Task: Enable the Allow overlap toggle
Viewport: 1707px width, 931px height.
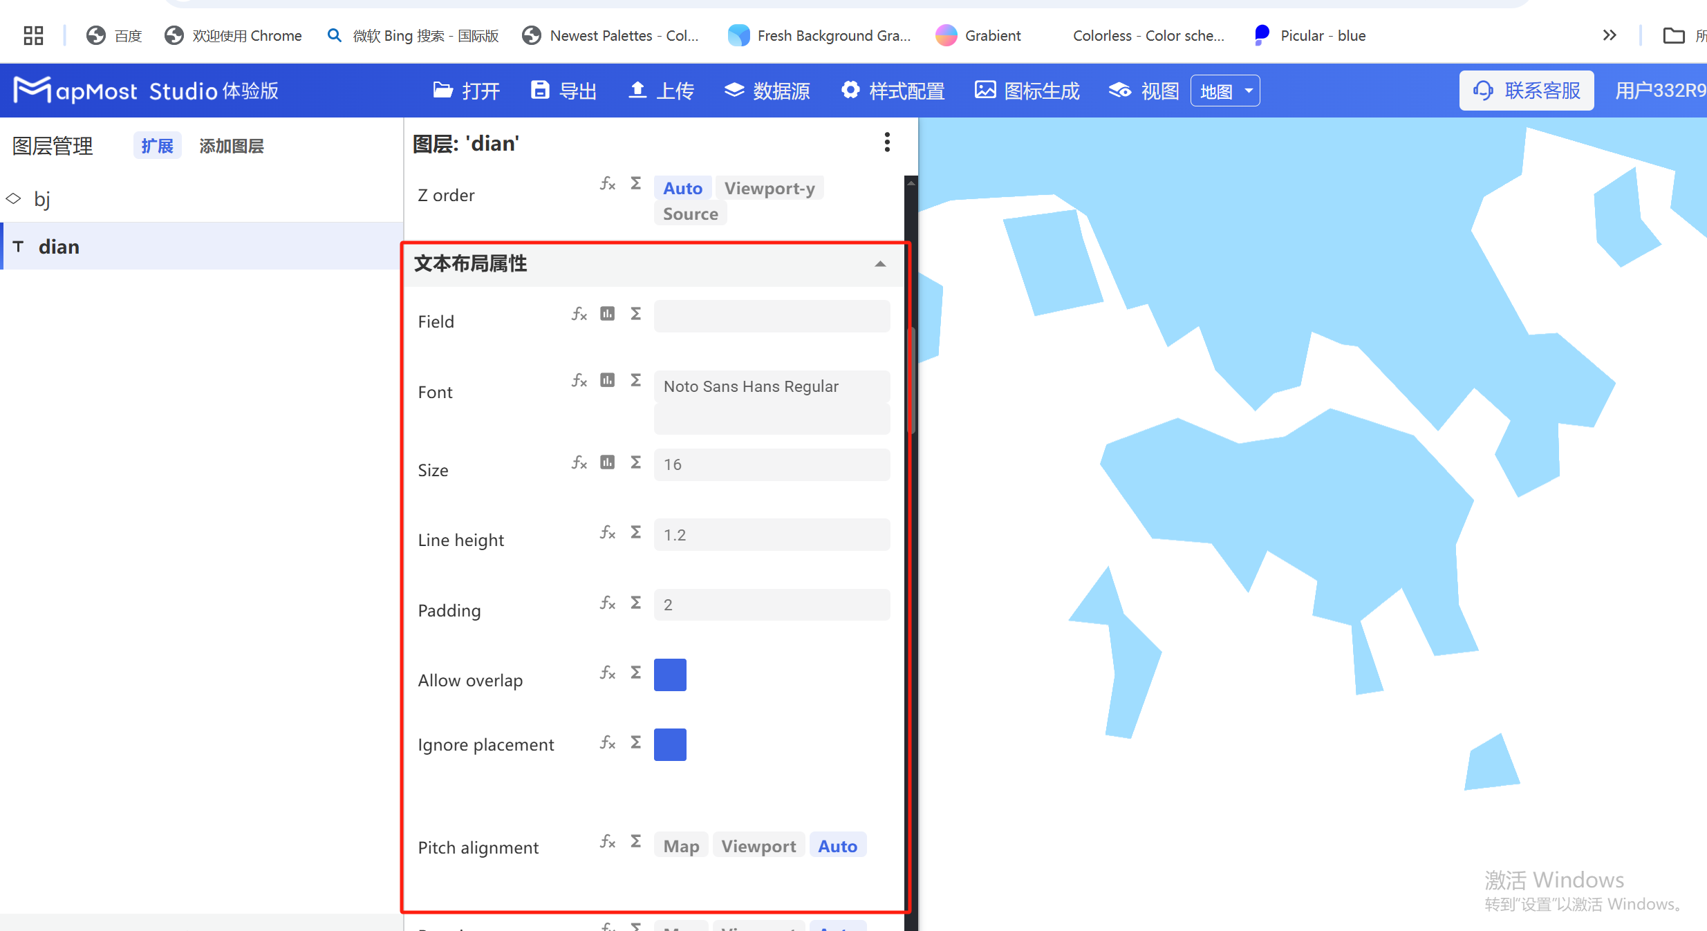Action: [x=669, y=675]
